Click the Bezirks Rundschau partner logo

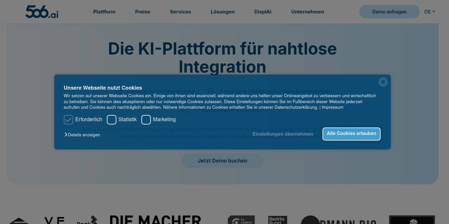pos(278,220)
